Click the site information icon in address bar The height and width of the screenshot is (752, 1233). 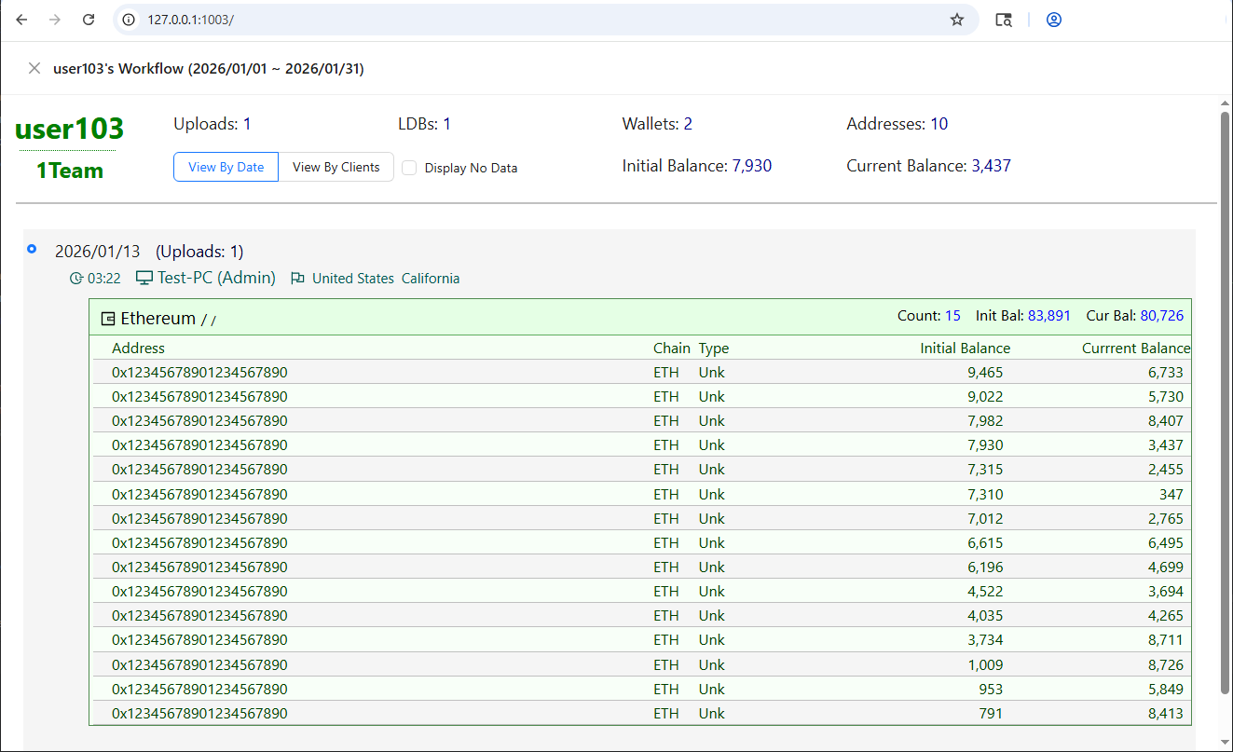130,20
